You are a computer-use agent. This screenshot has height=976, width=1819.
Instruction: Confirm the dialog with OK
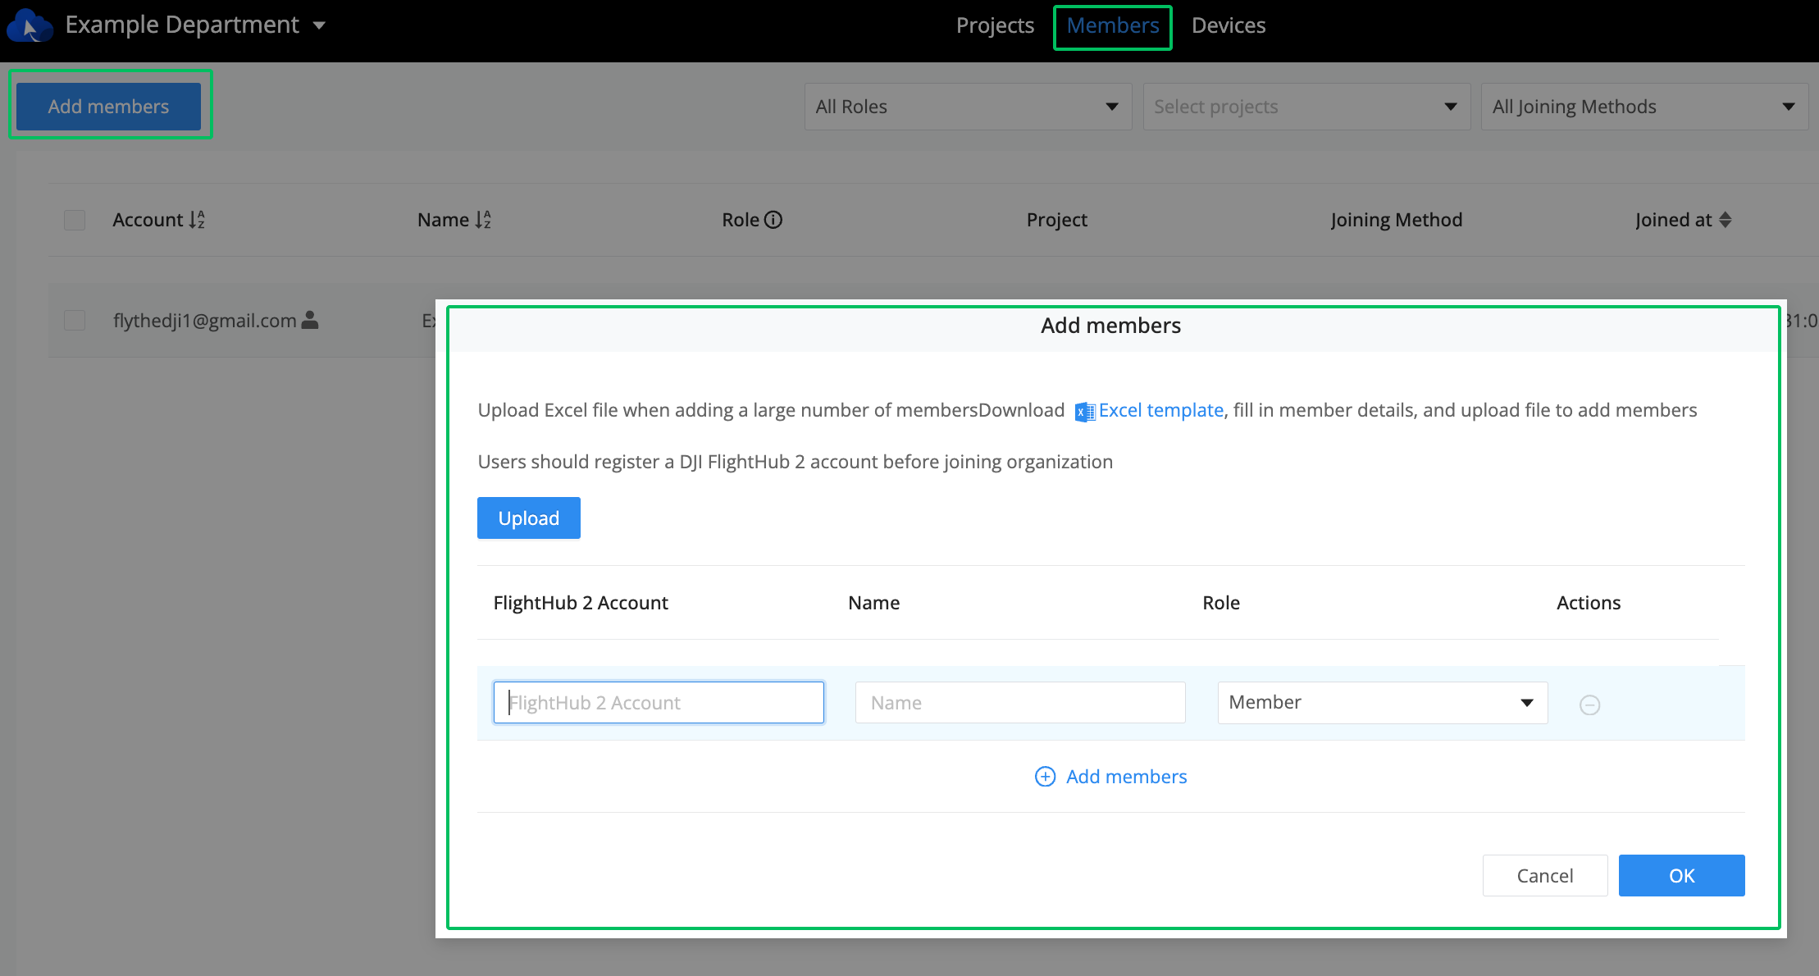pos(1681,875)
